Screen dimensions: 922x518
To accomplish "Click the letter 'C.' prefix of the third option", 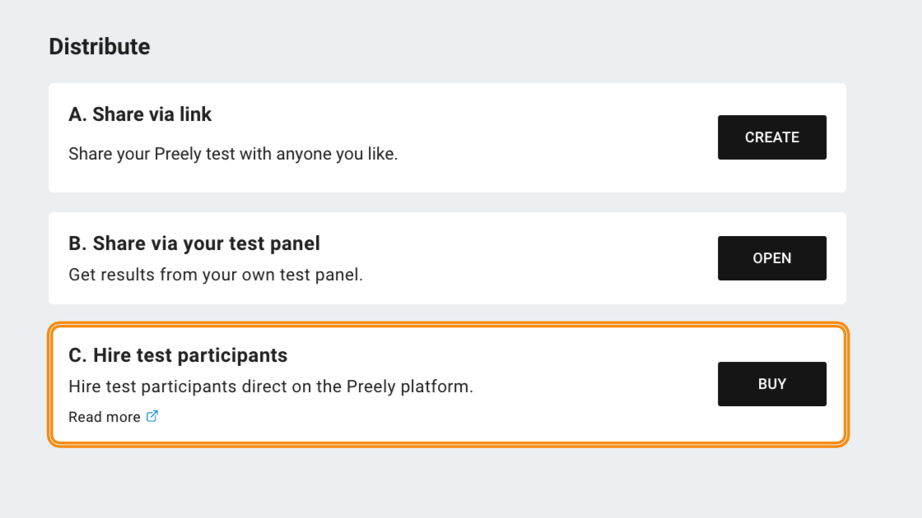I will pos(77,354).
